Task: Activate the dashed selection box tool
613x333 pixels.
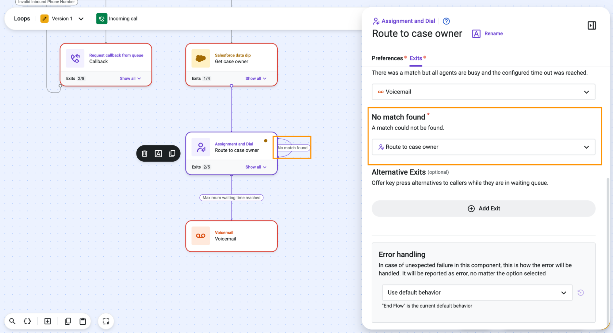Action: pyautogui.click(x=106, y=321)
